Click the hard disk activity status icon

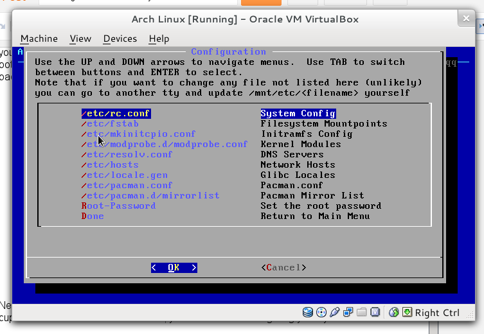[x=308, y=312]
